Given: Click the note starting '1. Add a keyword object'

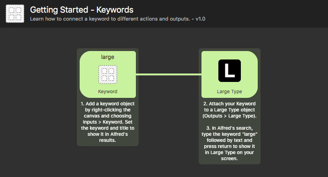Looking at the screenshot, I should click(x=108, y=122).
